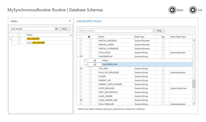Sort schema by Key column header

coord(163,37)
